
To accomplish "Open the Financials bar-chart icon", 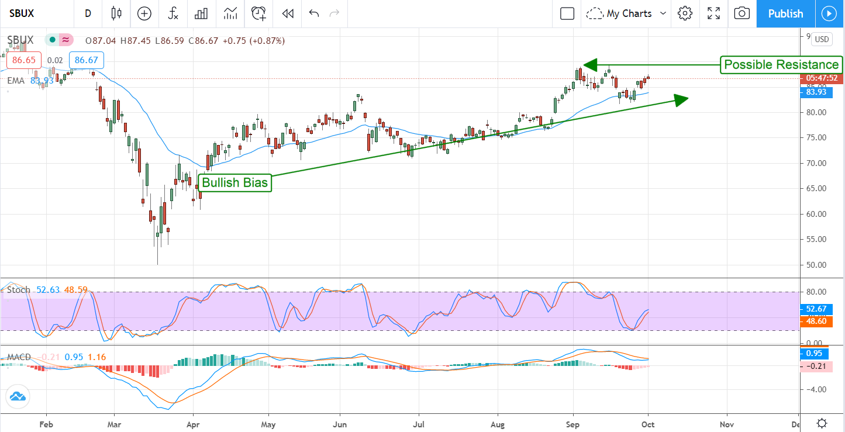I will pyautogui.click(x=202, y=13).
